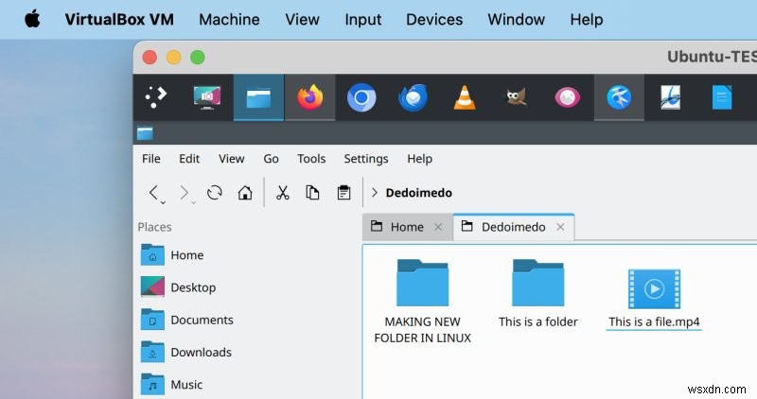The image size is (757, 399).
Task: Open the macOS menu bar Help menu
Action: [587, 19]
